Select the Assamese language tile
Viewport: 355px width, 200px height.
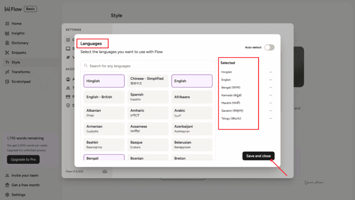[148, 129]
